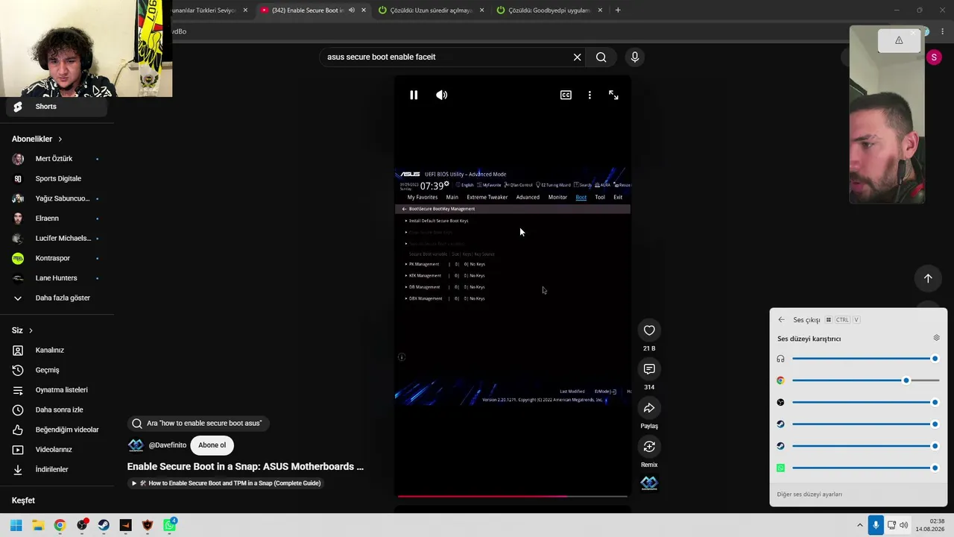Open the Windows Start menu
This screenshot has height=537, width=954.
(16, 525)
